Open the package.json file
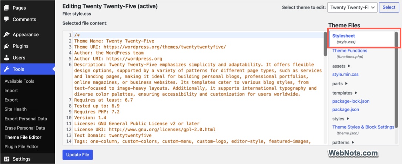This screenshot has width=402, height=164. [x=346, y=109]
